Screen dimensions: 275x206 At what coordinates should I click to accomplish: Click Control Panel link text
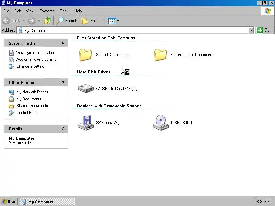(27, 113)
